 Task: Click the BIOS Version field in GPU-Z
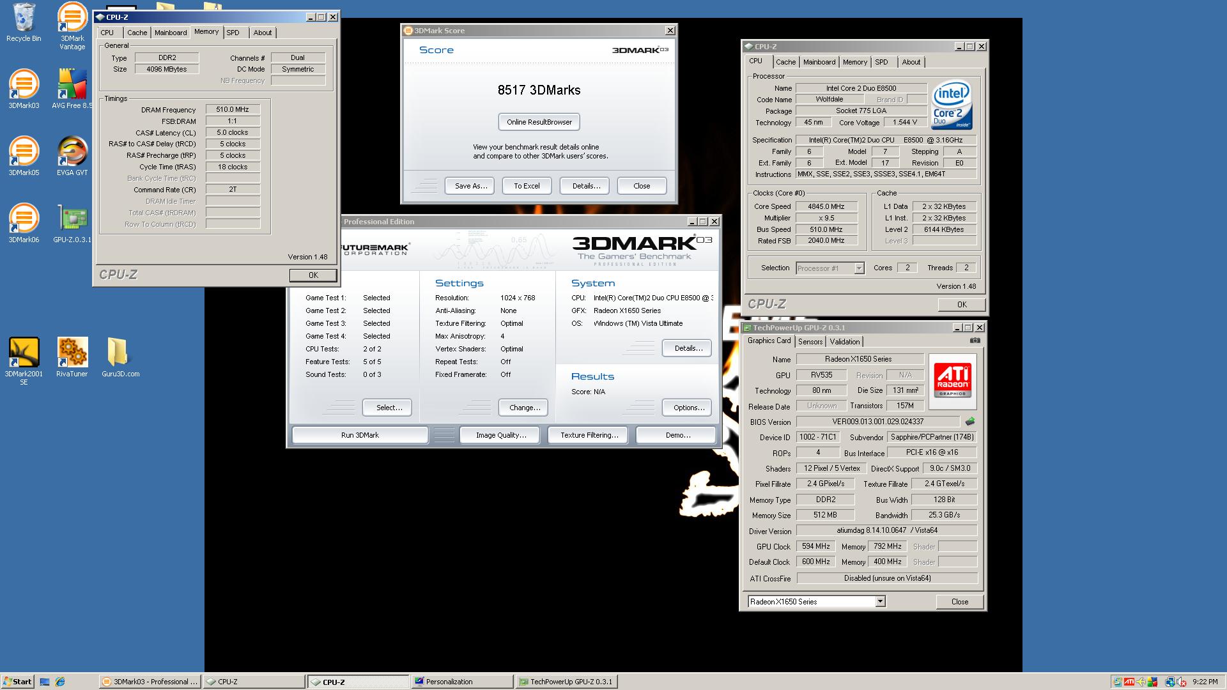point(877,422)
